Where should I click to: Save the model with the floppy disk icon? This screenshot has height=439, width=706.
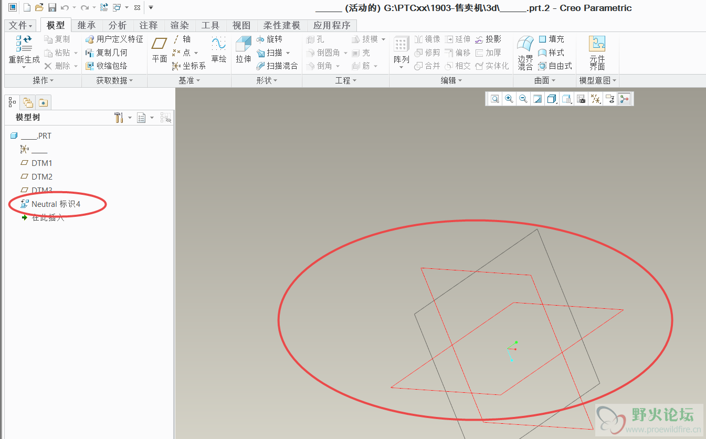pyautogui.click(x=52, y=7)
